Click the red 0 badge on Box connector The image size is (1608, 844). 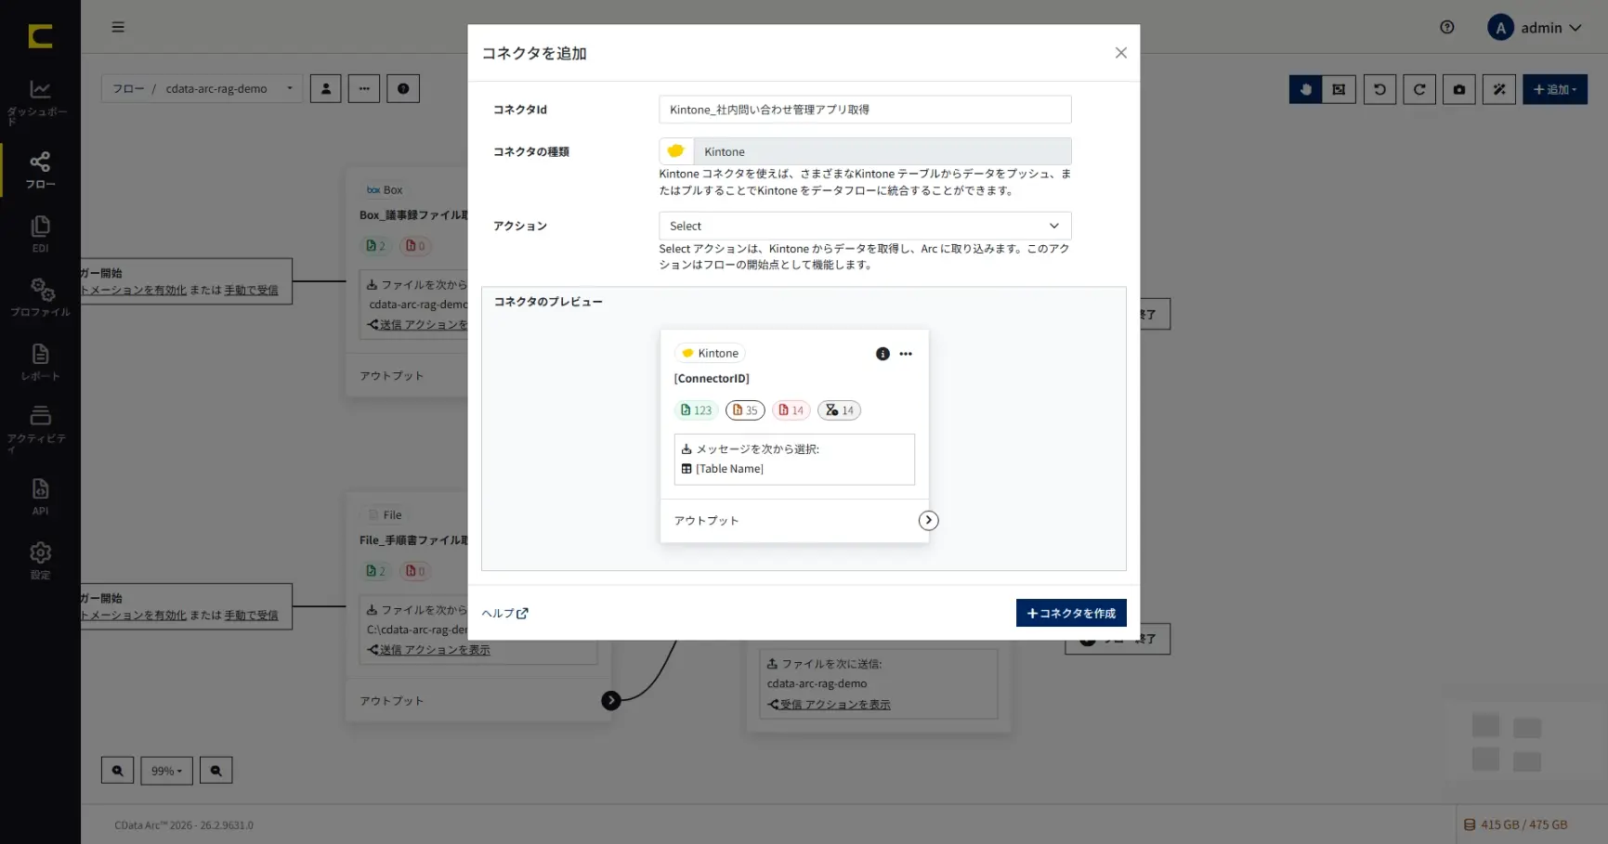pyautogui.click(x=415, y=246)
